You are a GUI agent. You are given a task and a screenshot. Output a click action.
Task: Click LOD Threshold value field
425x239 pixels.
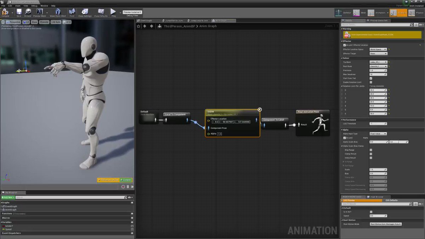click(378, 124)
